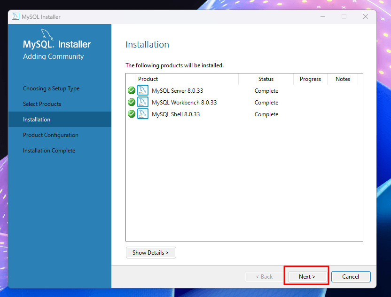Click Complete status for MySQL Server
This screenshot has width=391, height=297.
coord(266,91)
